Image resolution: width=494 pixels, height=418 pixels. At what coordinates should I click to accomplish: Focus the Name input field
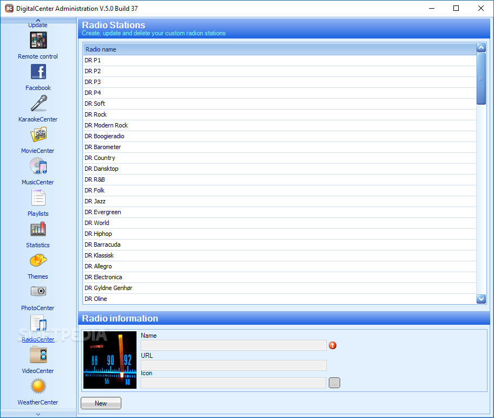tap(233, 345)
